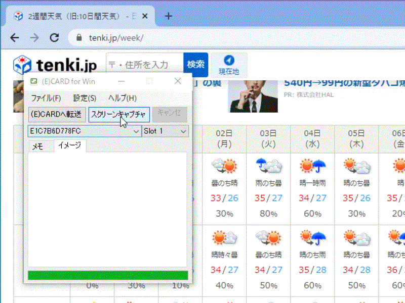Click the 02日 (月) column header

pyautogui.click(x=224, y=139)
